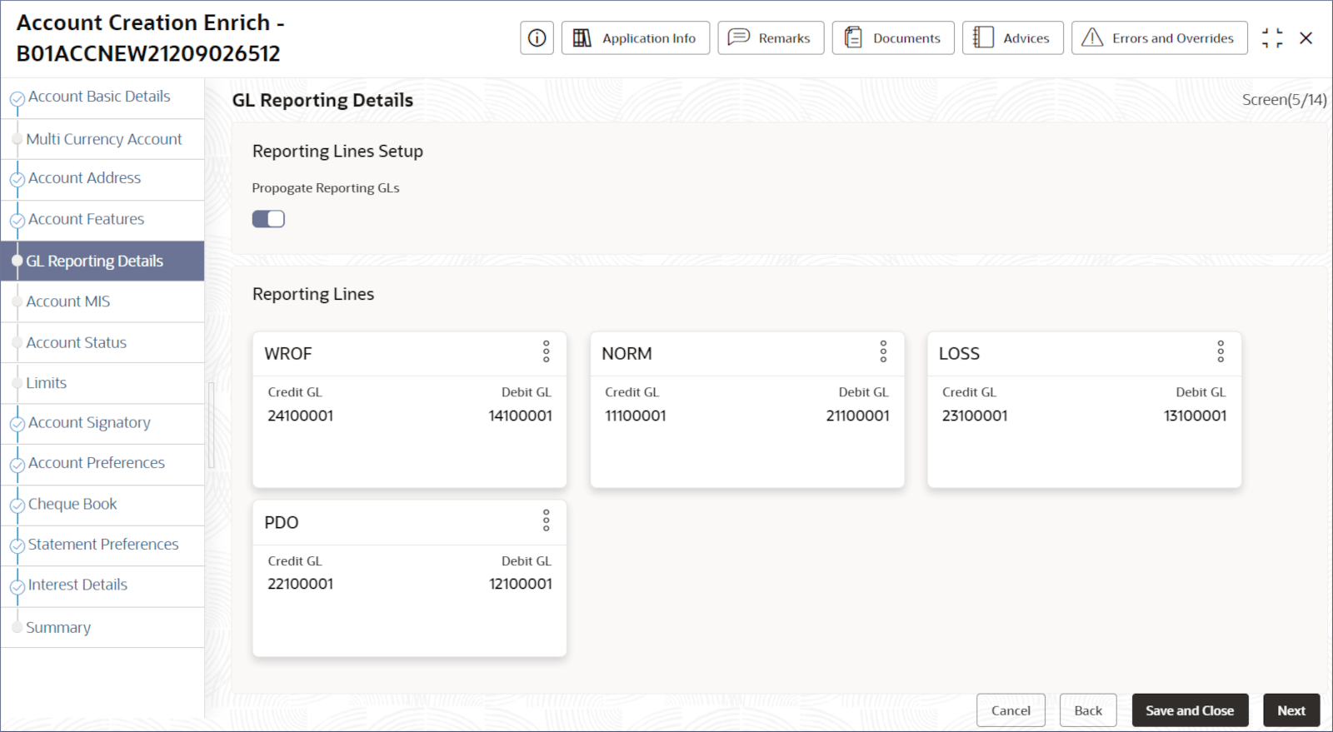
Task: Go to Account Basic Details step
Action: [x=102, y=98]
